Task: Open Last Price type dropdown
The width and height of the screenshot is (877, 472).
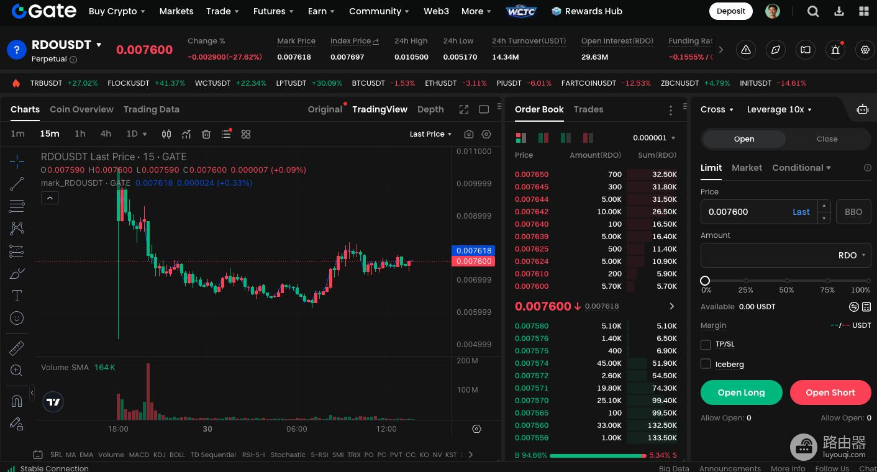Action: (x=430, y=134)
